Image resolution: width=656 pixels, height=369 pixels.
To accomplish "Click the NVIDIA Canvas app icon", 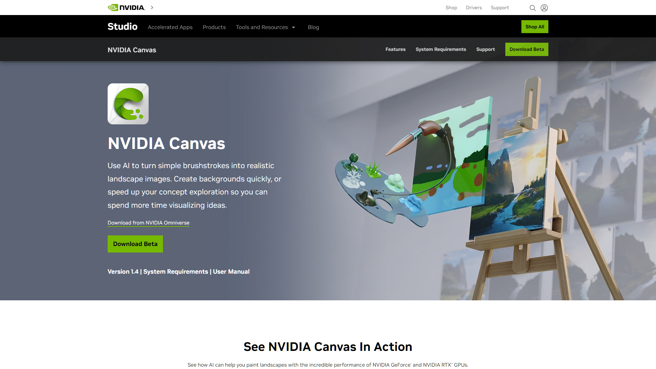I will tap(128, 104).
